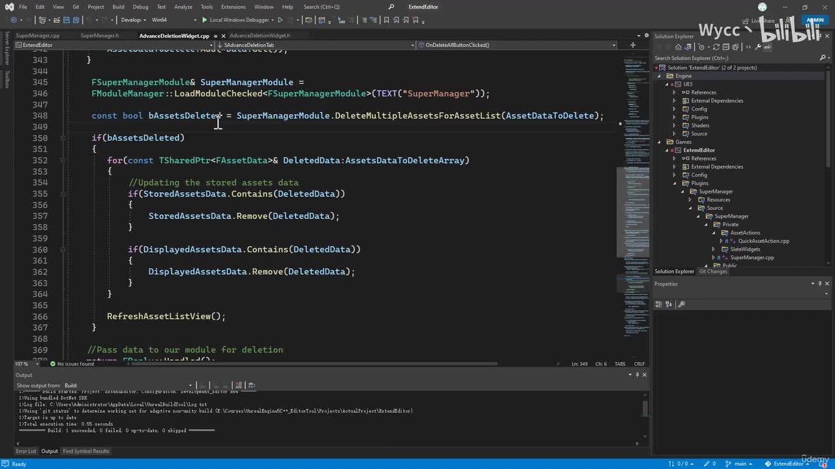Viewport: 835px width, 469px height.
Task: Open Properties wrench icon in Solution Explorer
Action: click(x=757, y=47)
